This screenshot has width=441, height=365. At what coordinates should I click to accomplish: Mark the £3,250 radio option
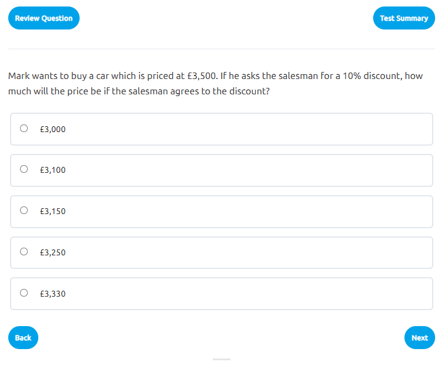(24, 252)
